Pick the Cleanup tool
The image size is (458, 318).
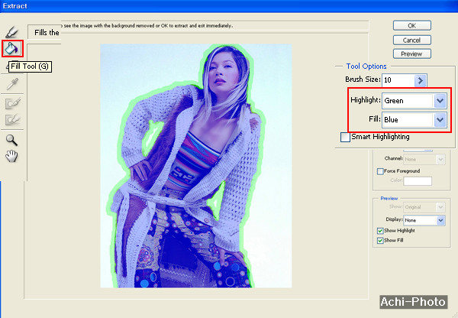tap(11, 102)
